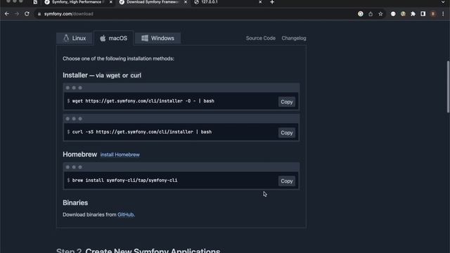Image resolution: width=450 pixels, height=253 pixels.
Task: Click the brew install symfony-cli command text
Action: [124, 180]
